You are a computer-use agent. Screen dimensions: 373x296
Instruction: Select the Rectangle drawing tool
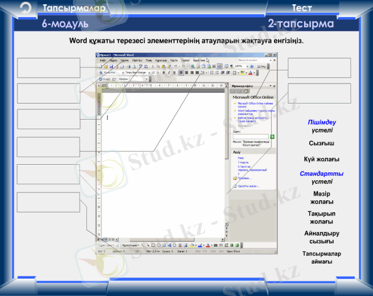click(x=152, y=245)
